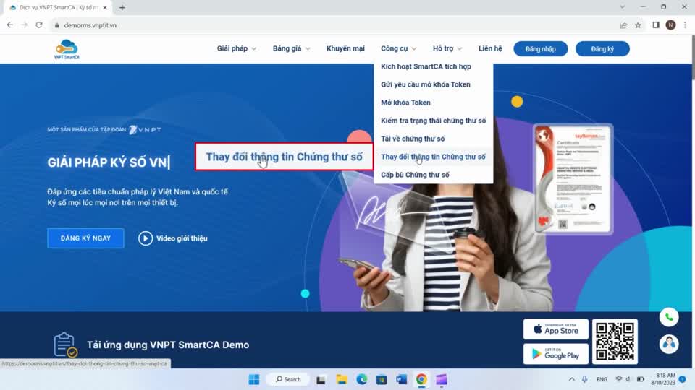
Task: Click the browser forward arrow
Action: [x=25, y=25]
